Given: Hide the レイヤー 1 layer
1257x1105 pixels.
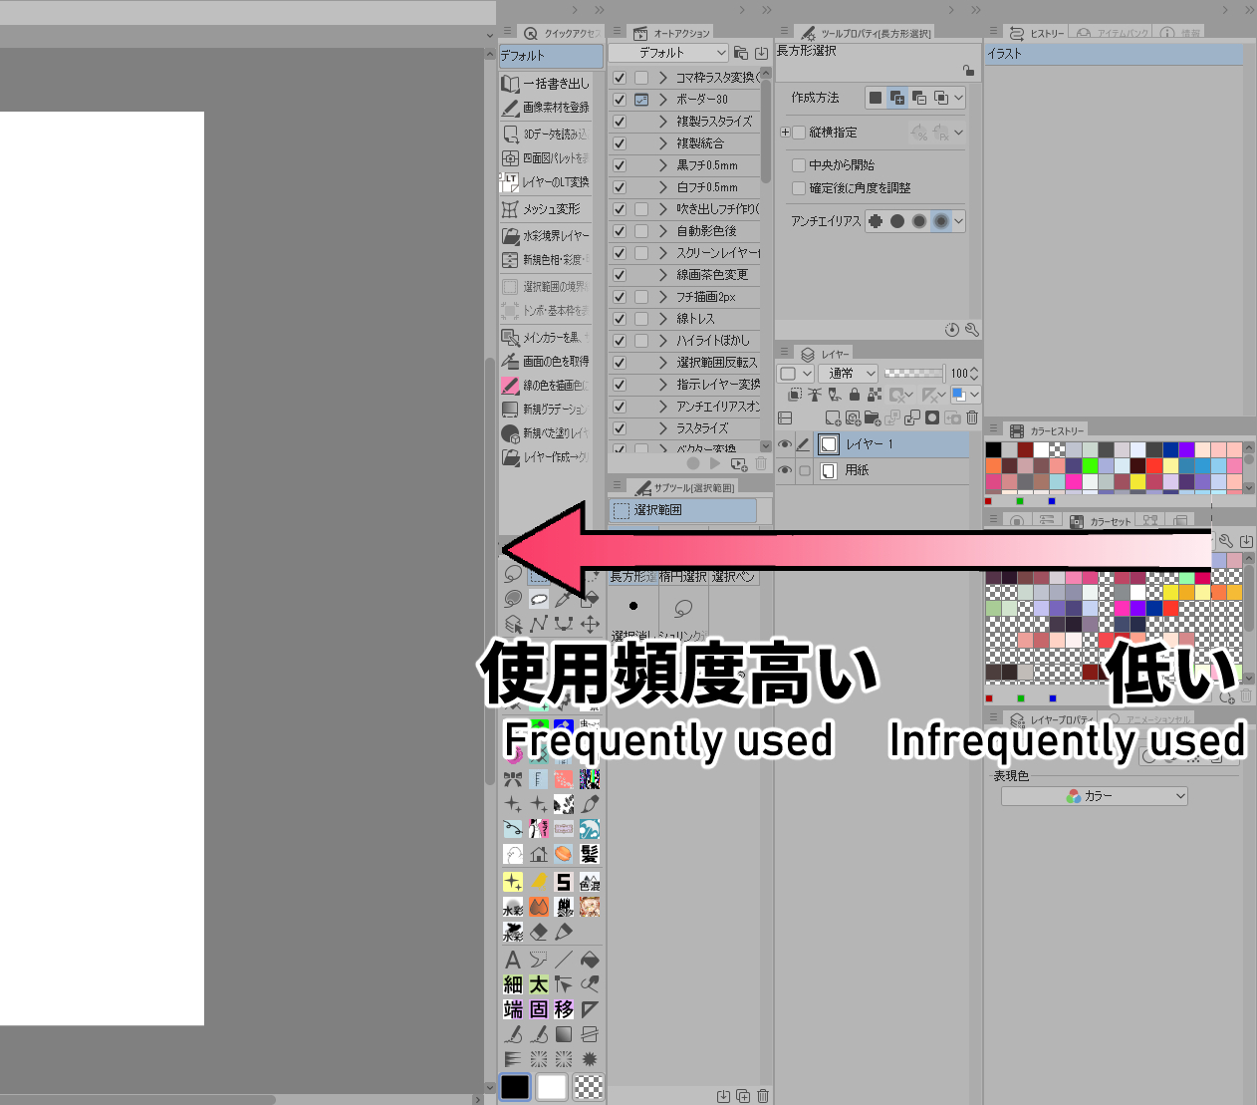Looking at the screenshot, I should tap(785, 444).
